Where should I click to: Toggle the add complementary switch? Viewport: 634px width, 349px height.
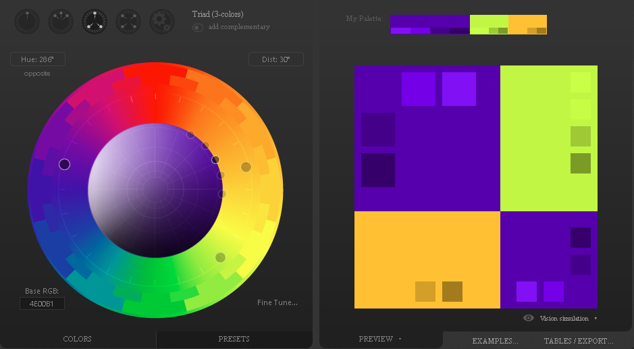(198, 28)
